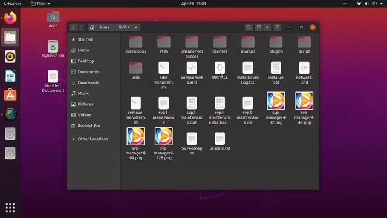Image resolution: width=387 pixels, height=218 pixels.
Task: Open Desktop in the sidebar
Action: pyautogui.click(x=94, y=61)
